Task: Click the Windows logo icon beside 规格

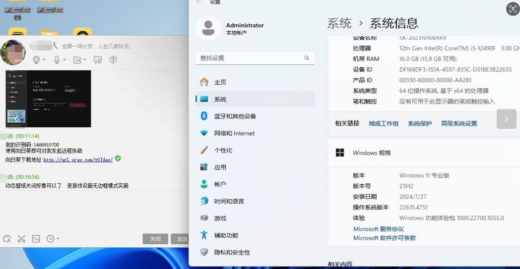Action: [340, 153]
